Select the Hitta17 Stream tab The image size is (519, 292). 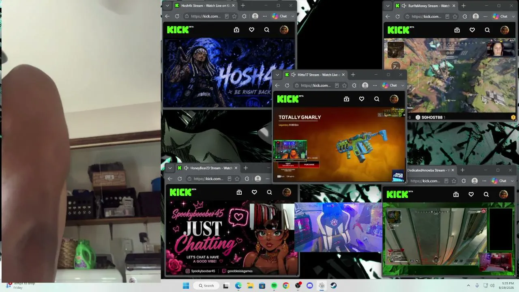[x=315, y=75]
